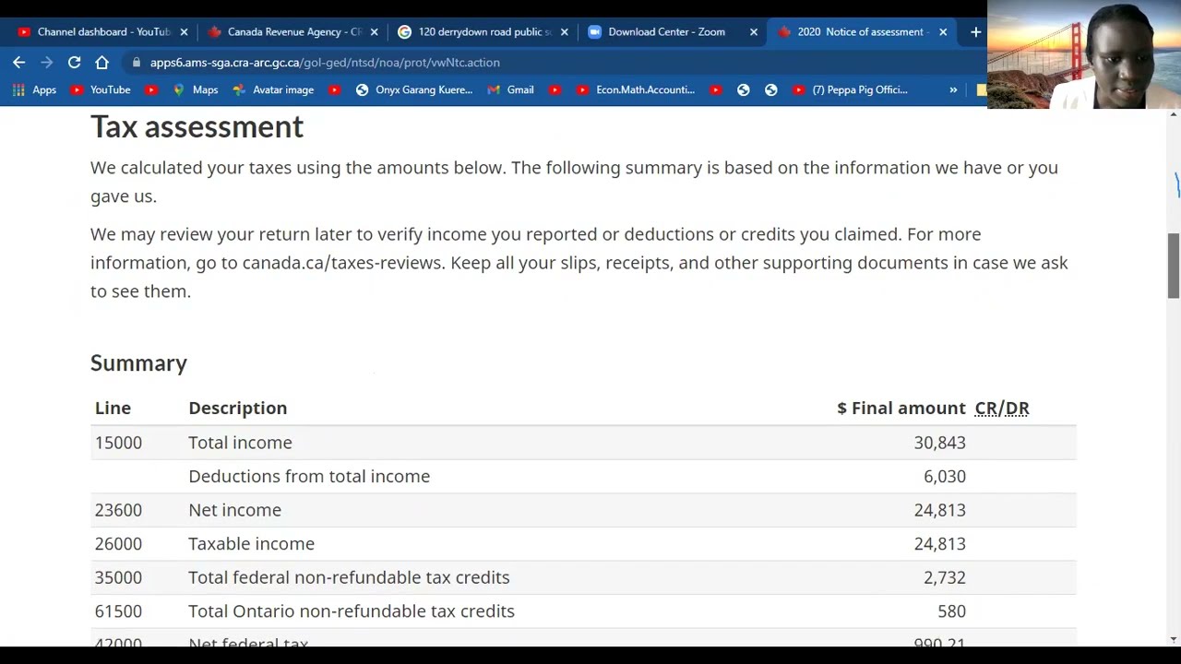
Task: Click the scrollbar up arrow
Action: (x=1174, y=114)
